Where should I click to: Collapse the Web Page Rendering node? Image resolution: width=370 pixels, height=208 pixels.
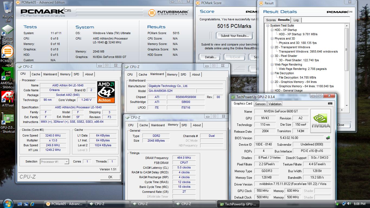pos(272,64)
